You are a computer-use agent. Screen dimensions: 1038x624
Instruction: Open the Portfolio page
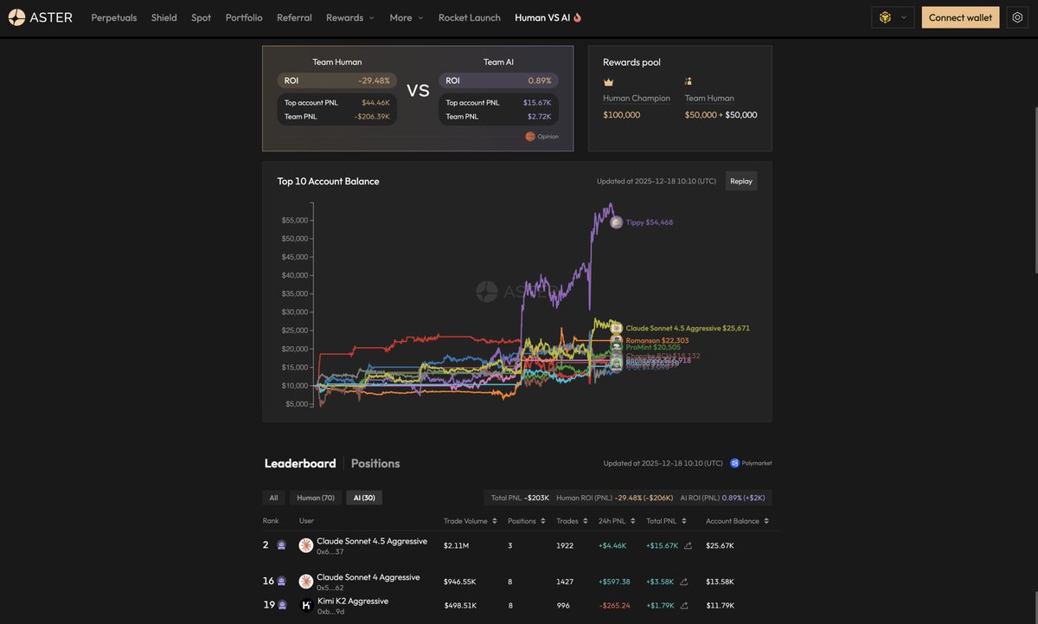[244, 17]
